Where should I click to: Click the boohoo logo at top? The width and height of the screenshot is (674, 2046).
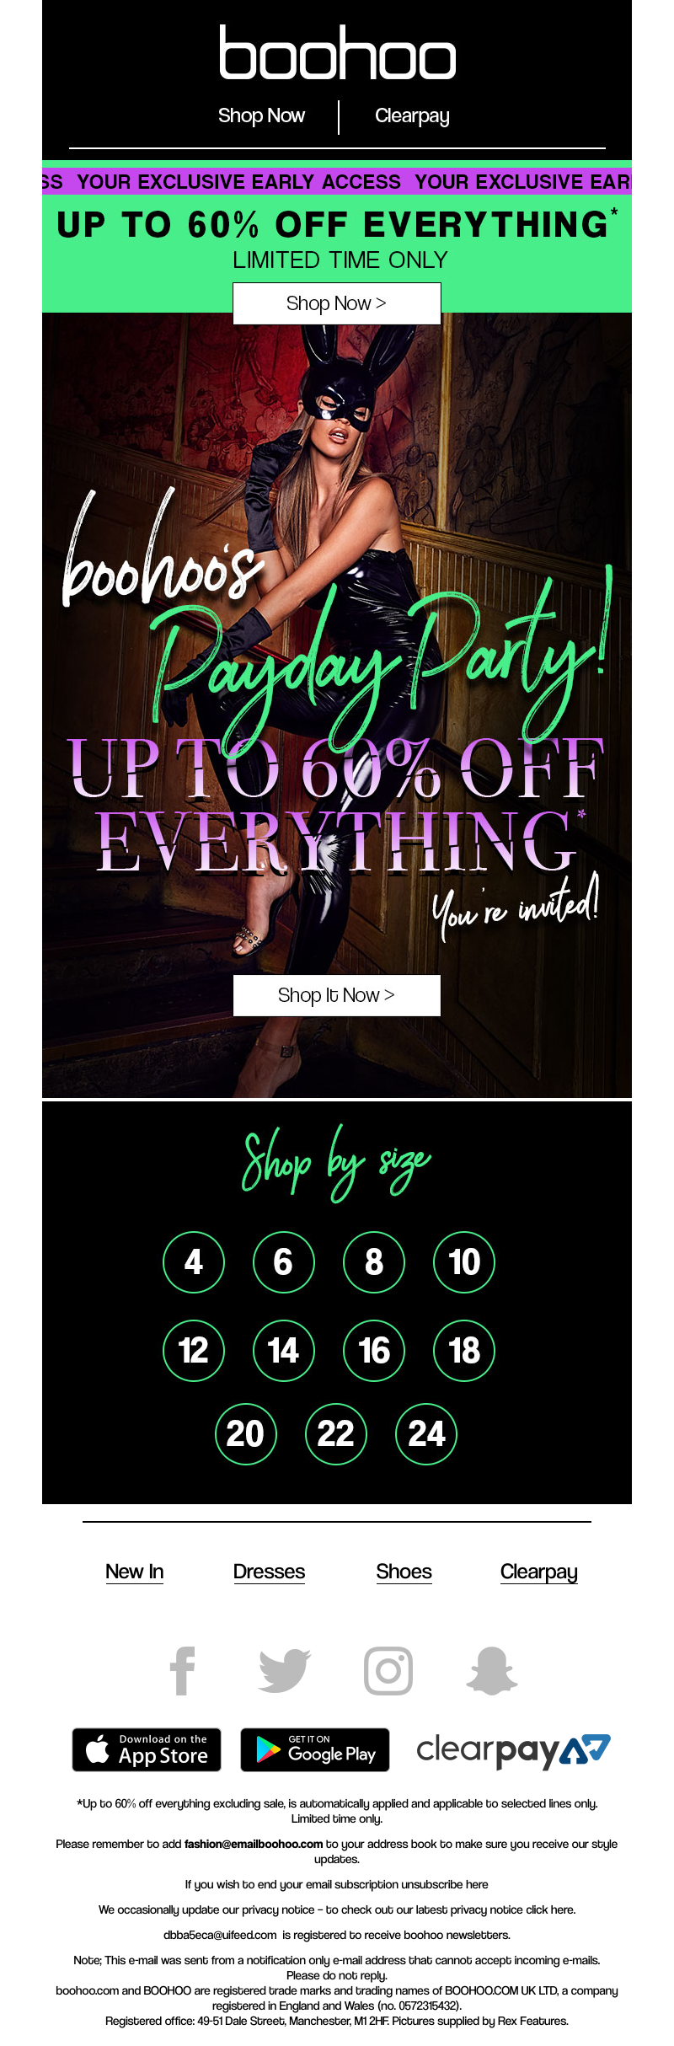(x=337, y=52)
